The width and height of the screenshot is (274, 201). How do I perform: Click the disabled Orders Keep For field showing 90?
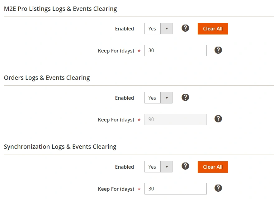[x=175, y=120]
